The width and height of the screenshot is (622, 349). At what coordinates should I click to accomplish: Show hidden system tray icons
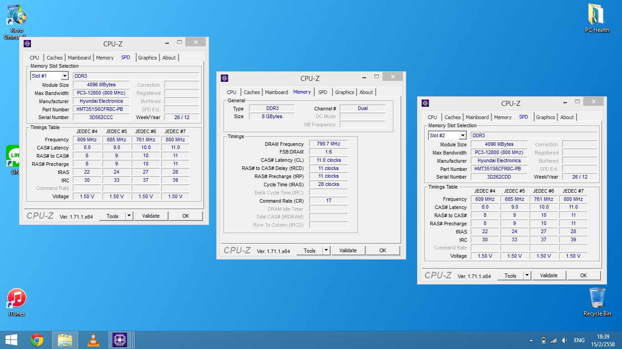tap(531, 340)
